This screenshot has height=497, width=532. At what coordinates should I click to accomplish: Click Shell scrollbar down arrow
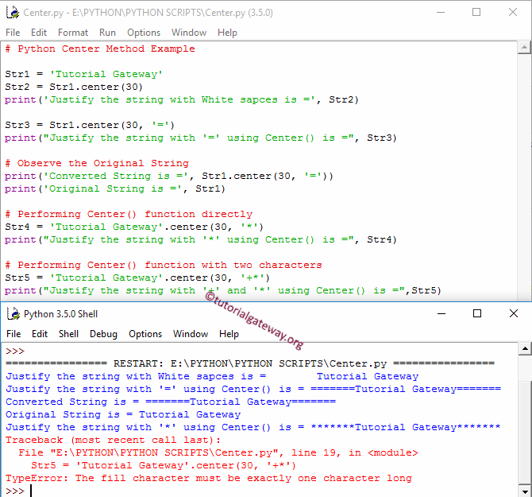tap(525, 491)
